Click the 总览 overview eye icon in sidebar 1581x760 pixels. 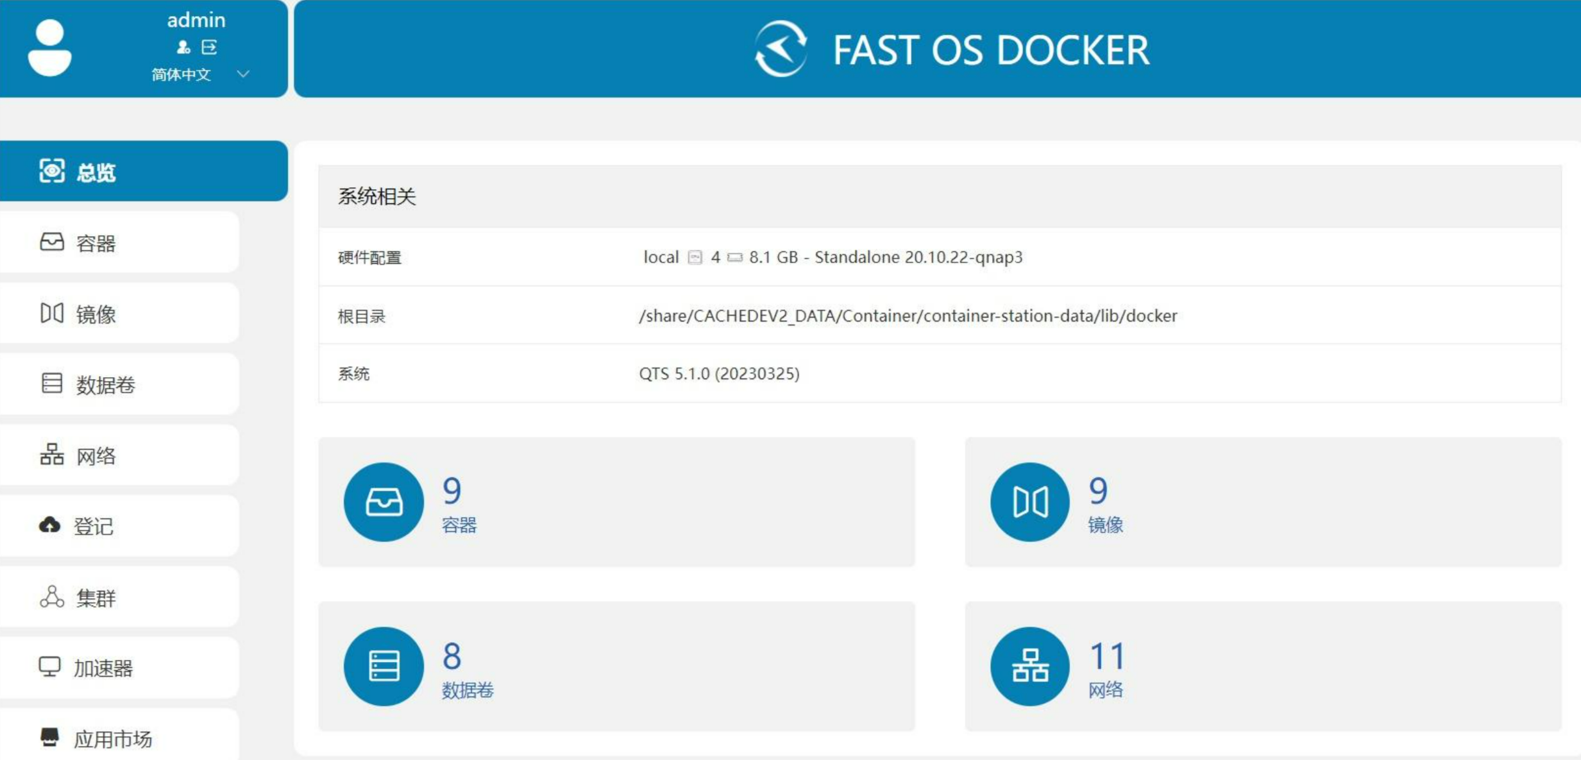pos(52,171)
